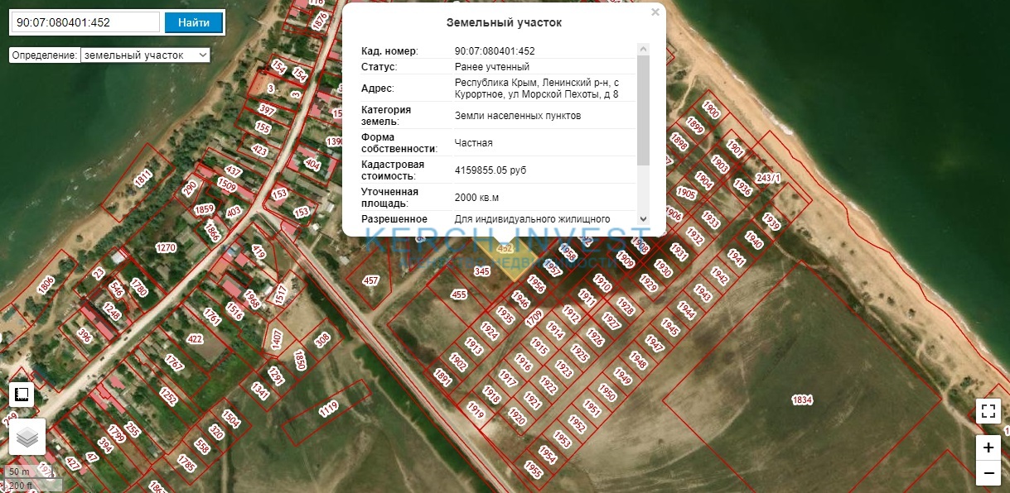Focus the cadastral number search field
This screenshot has width=1010, height=493.
coord(84,22)
